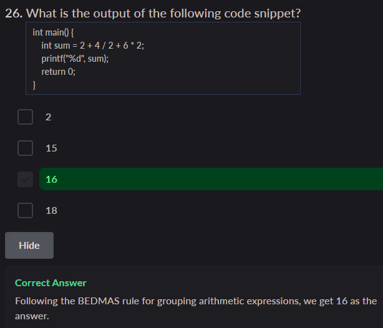Tick the checkbox next to 15
The height and width of the screenshot is (328, 383).
[x=25, y=148]
